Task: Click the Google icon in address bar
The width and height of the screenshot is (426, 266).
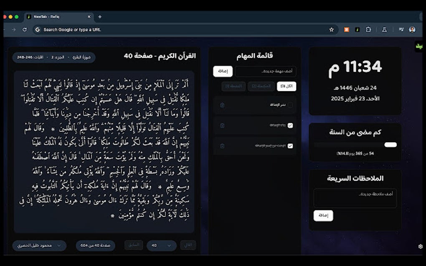Action: [38, 30]
